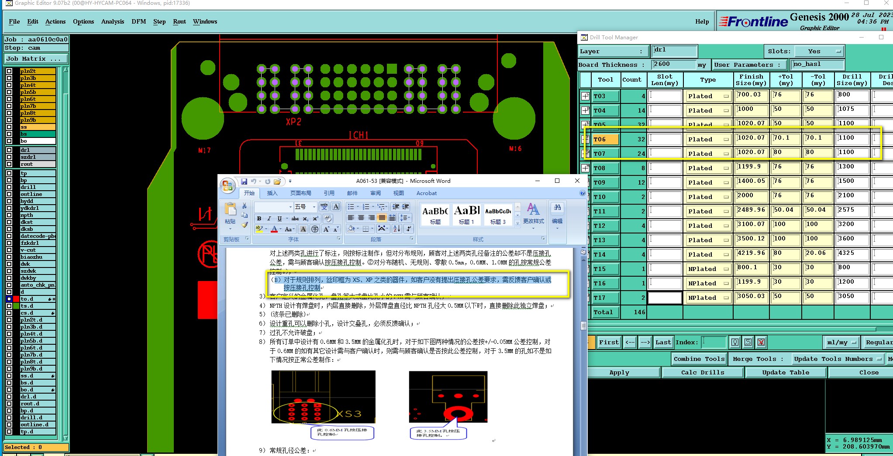Open Update Tools Numbers dropdown
The width and height of the screenshot is (893, 456).
(x=838, y=359)
